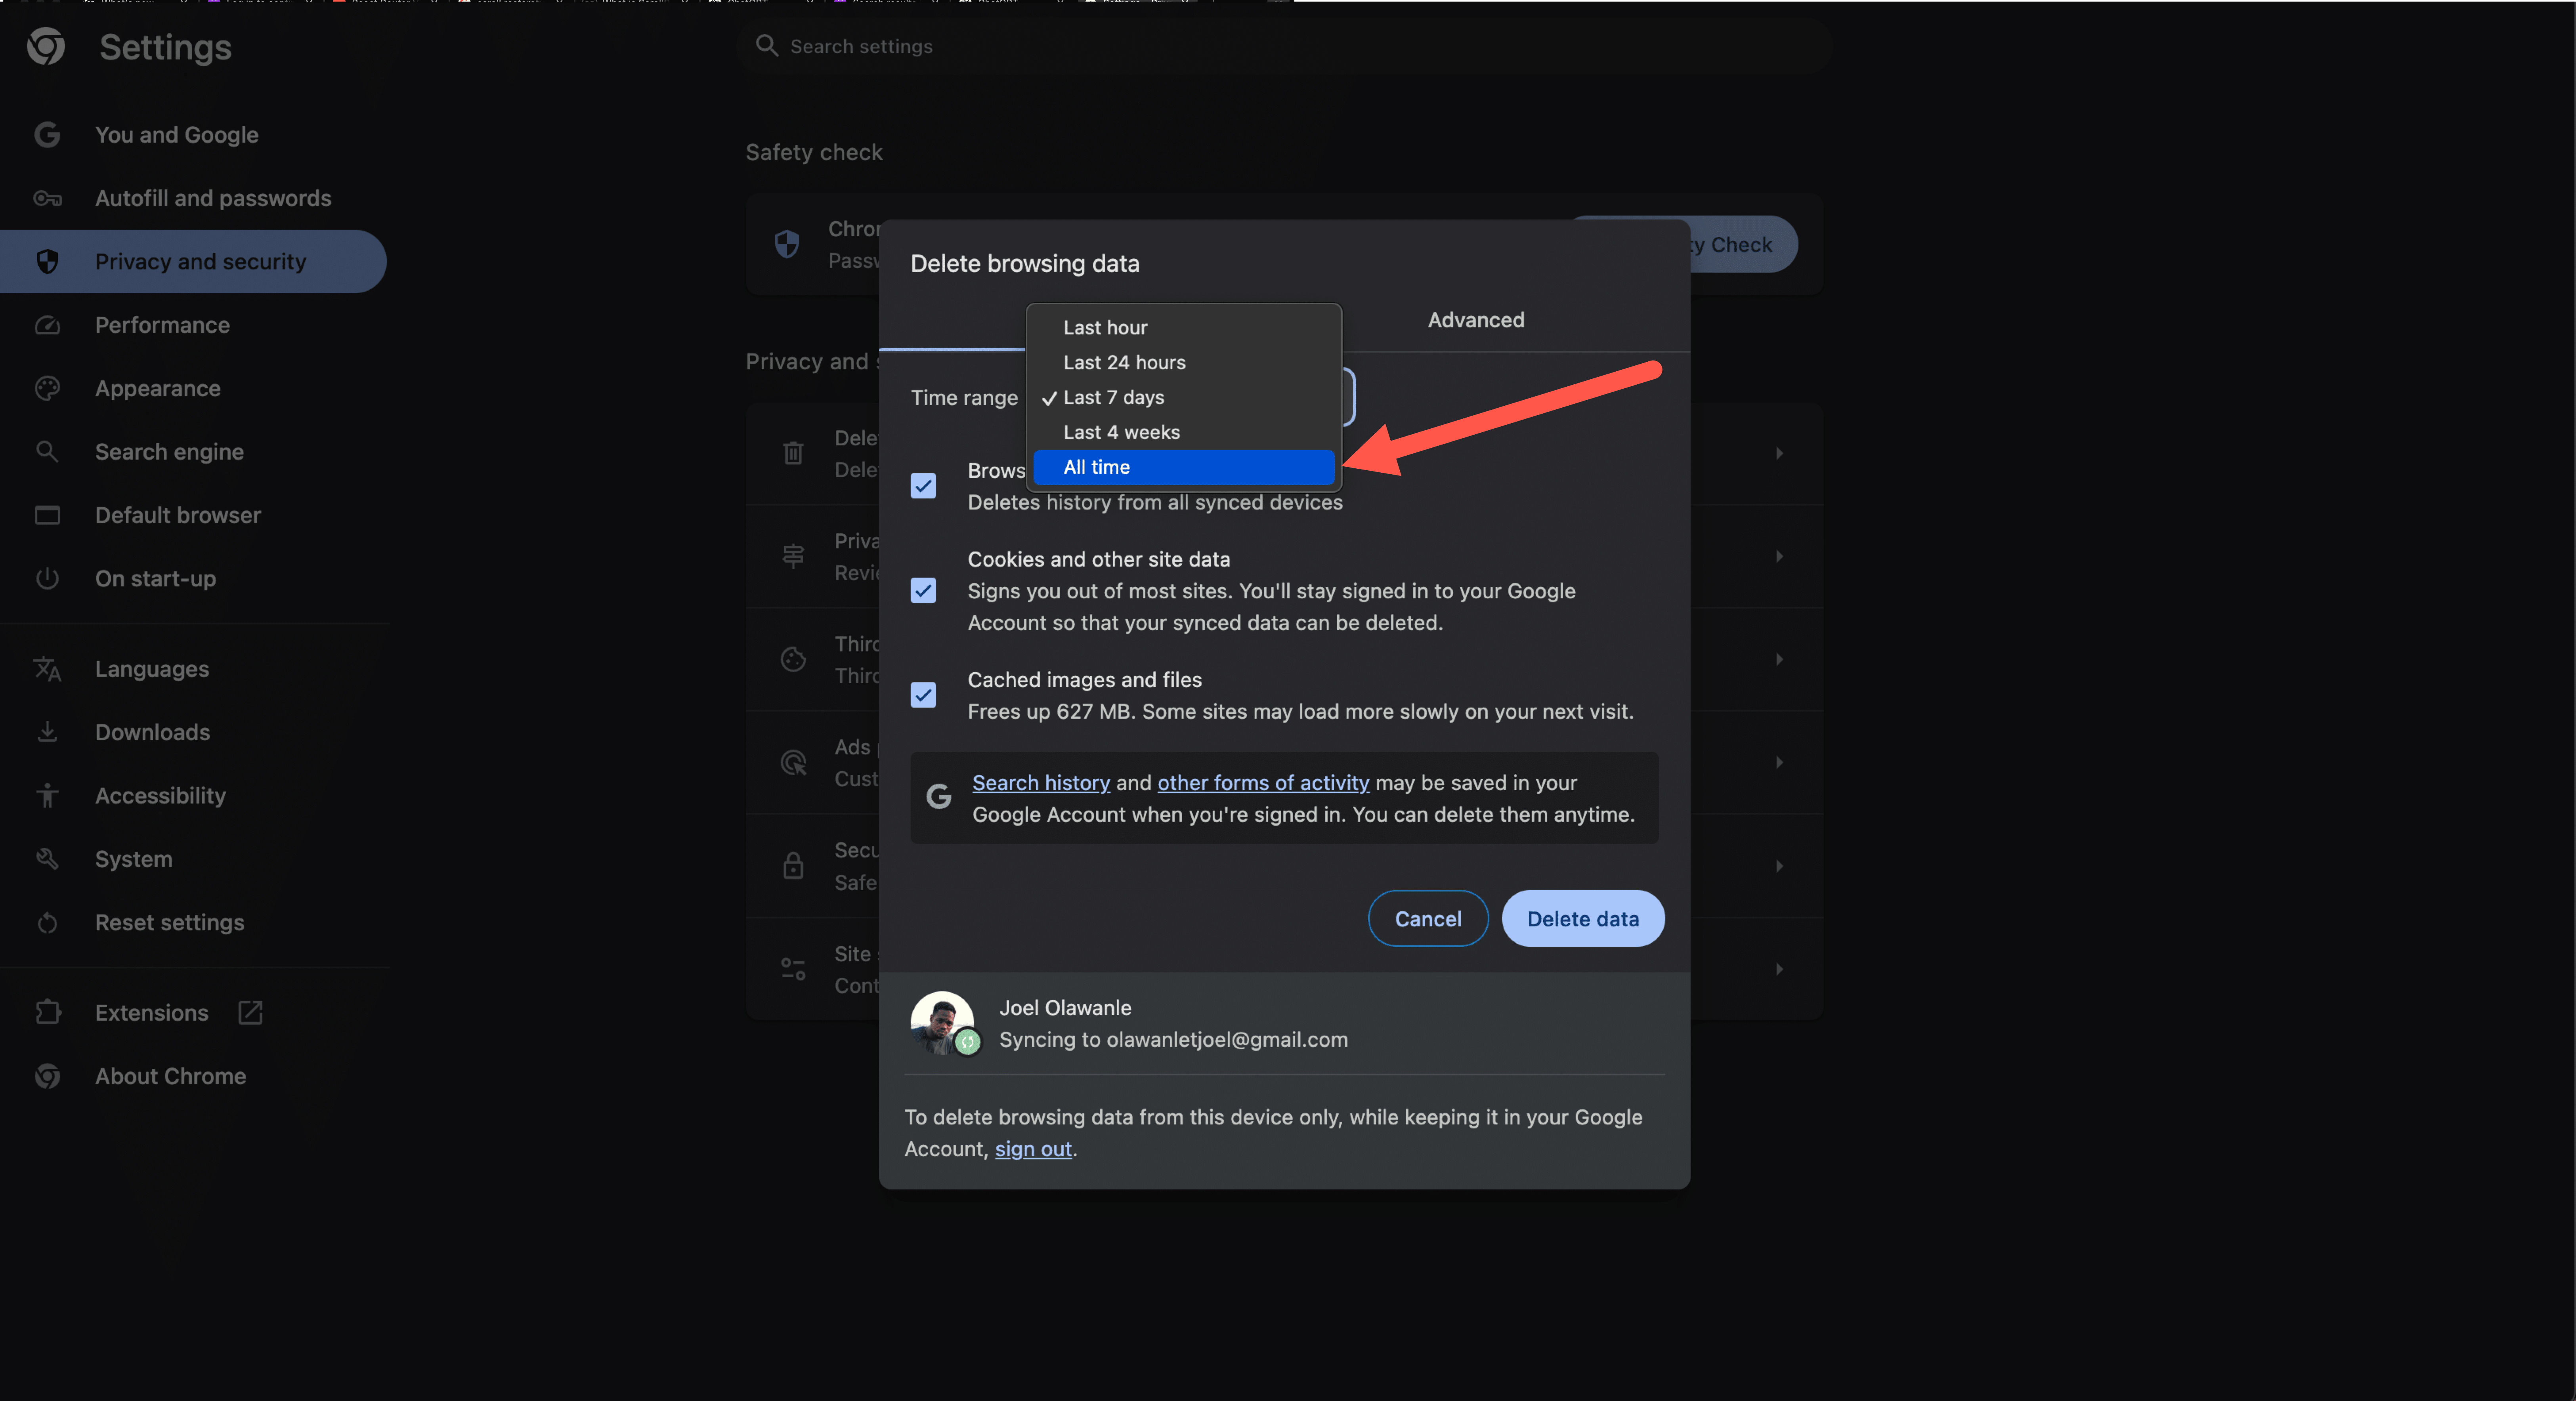This screenshot has width=2576, height=1401.
Task: Click the Chrome icon for About Chrome
Action: pos(47,1076)
